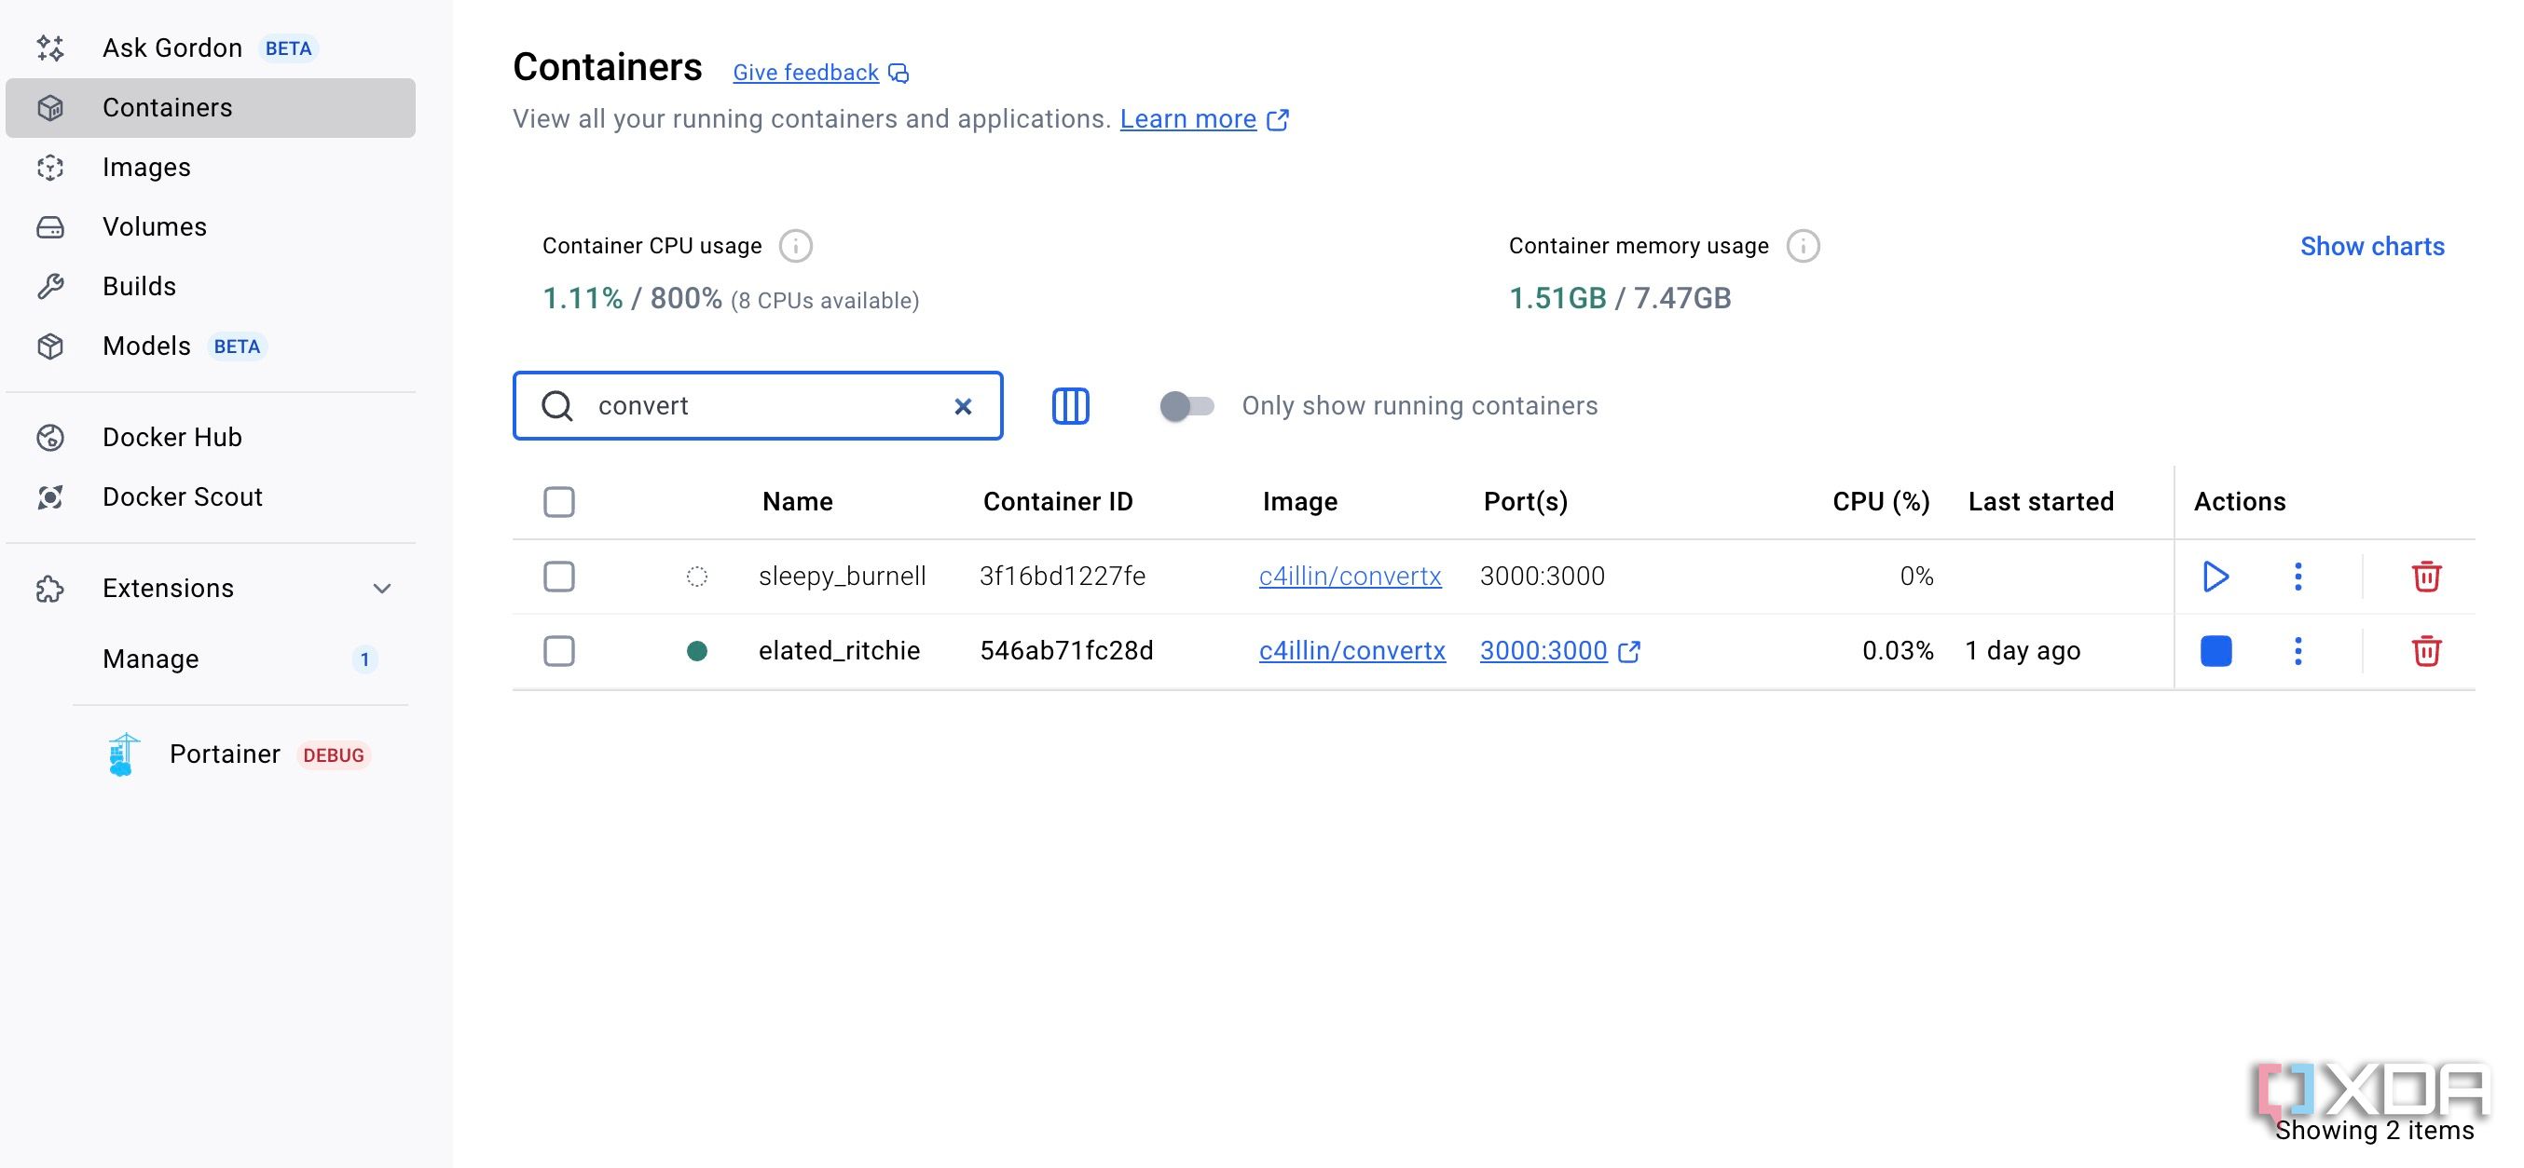
Task: Go to the Images section
Action: click(x=210, y=168)
